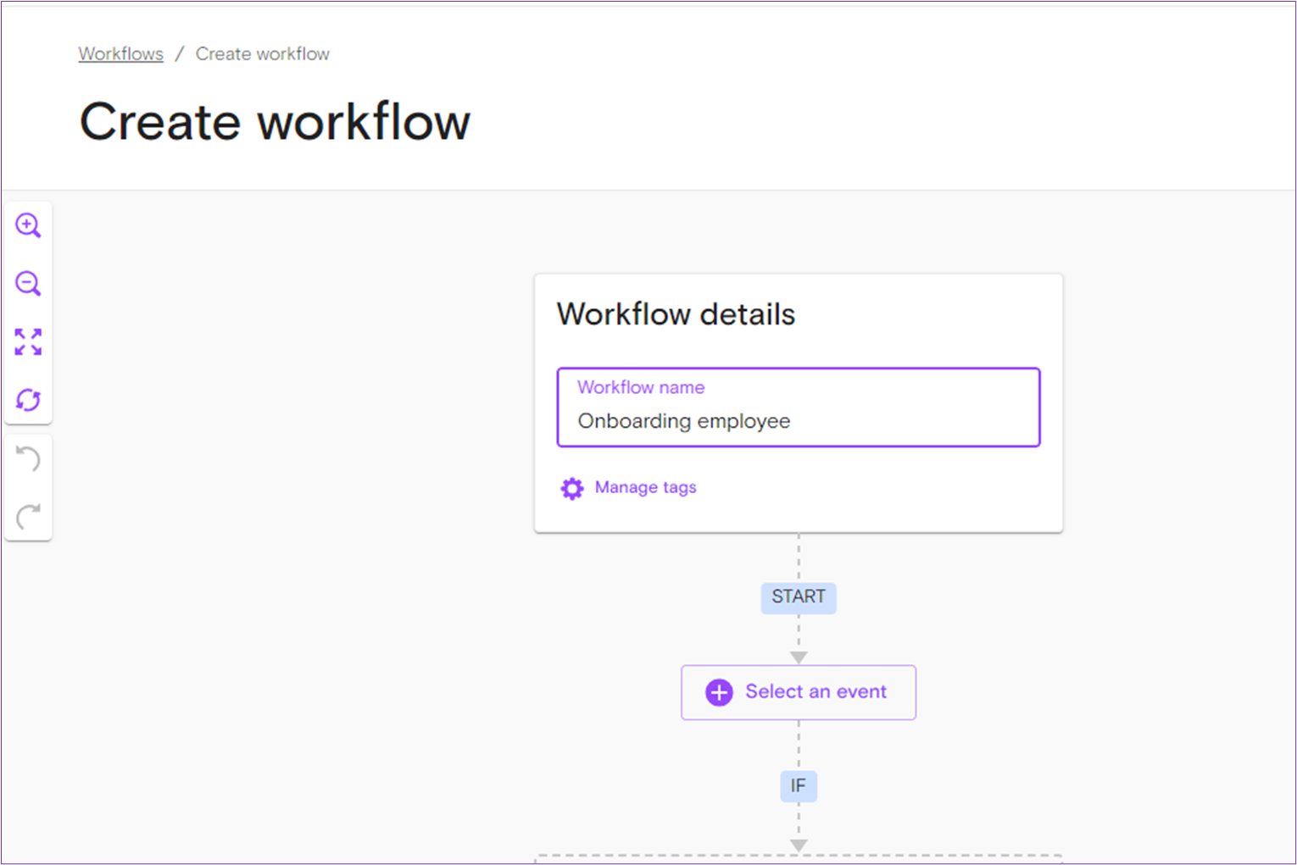1297x865 pixels.
Task: Click the zoom in magnifier icon
Action: click(x=28, y=225)
